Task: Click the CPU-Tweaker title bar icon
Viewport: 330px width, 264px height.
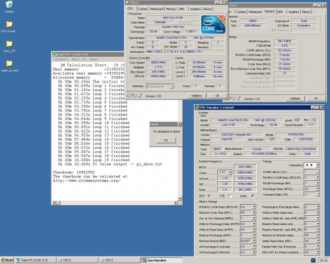Action: [197, 108]
